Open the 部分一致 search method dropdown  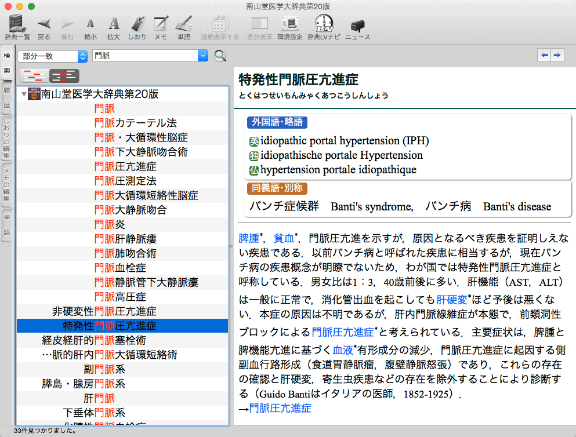51,56
